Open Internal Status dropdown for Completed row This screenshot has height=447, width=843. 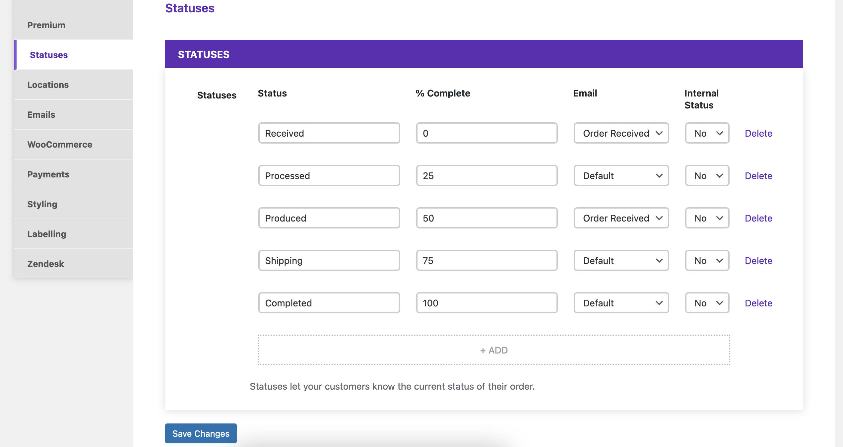[707, 303]
